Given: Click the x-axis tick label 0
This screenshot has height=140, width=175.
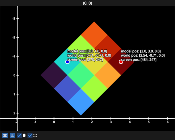Looking at the screenshot, I should point(54,122).
